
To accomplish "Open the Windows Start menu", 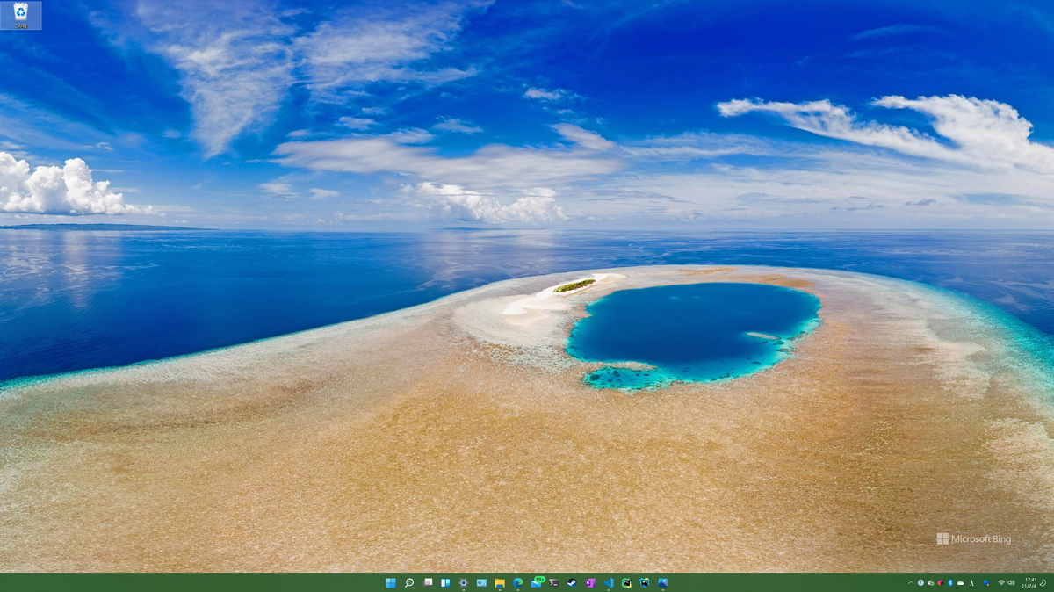I will [x=391, y=582].
